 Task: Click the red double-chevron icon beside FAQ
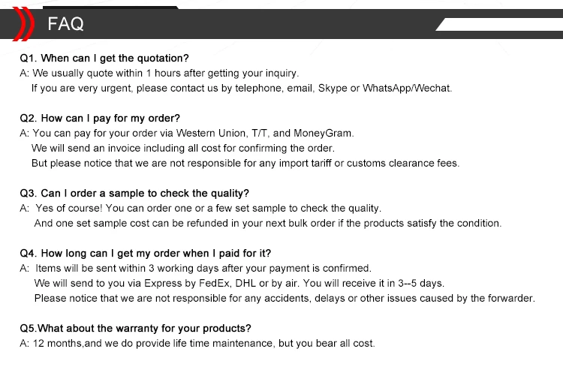23,24
